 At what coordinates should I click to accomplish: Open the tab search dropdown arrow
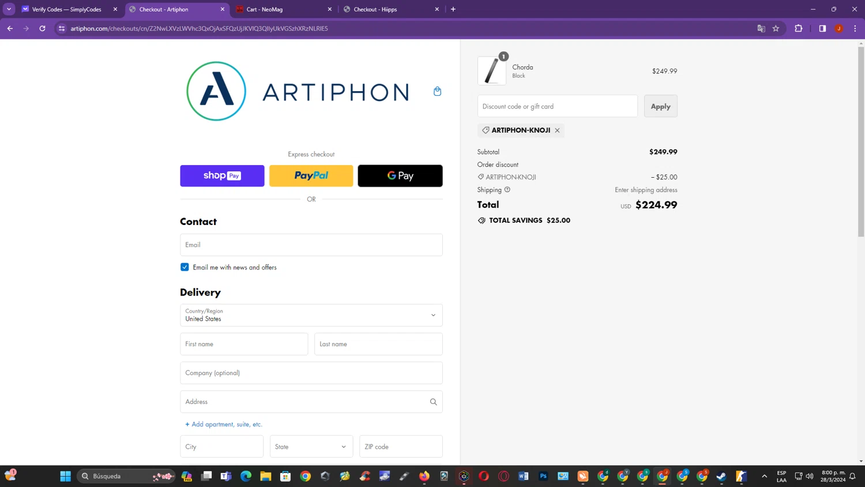[9, 9]
